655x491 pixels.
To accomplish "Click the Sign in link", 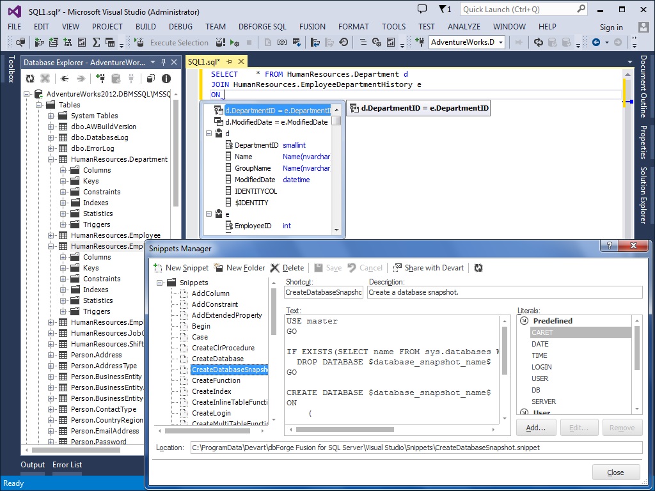I will coord(611,27).
